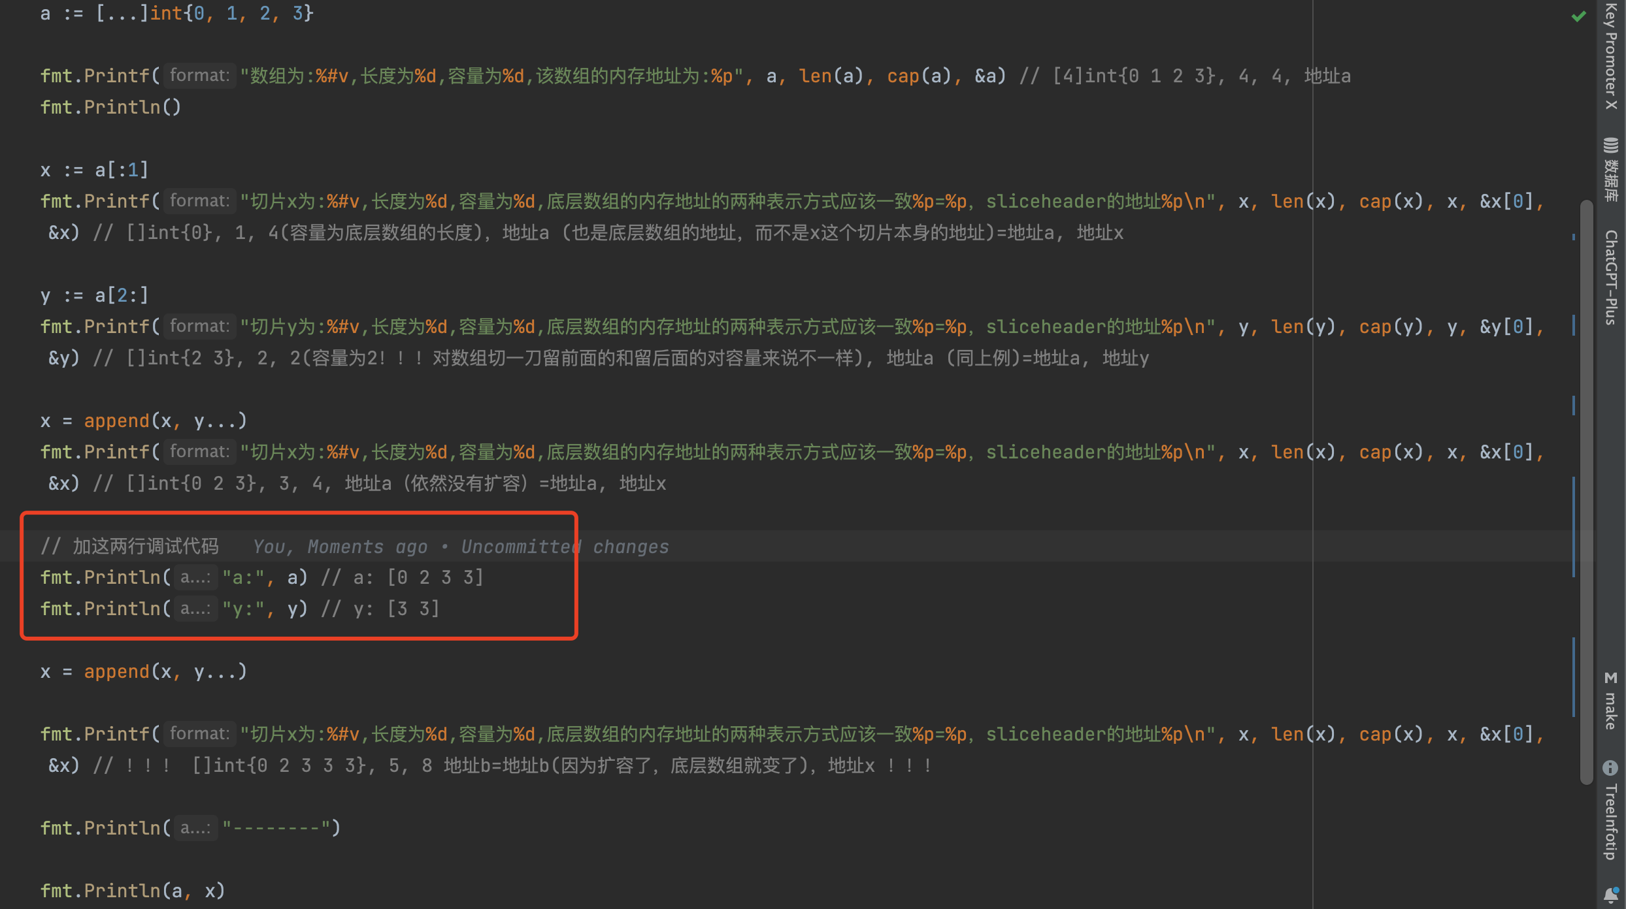Click the inline blame 'You, Moments ago' annotation

(x=340, y=547)
